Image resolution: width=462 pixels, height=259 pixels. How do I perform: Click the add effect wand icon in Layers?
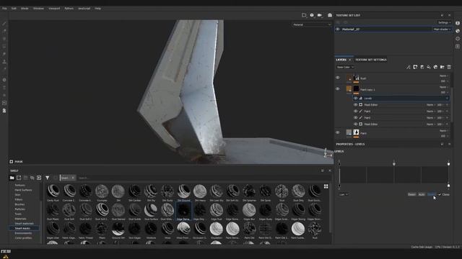(409, 67)
